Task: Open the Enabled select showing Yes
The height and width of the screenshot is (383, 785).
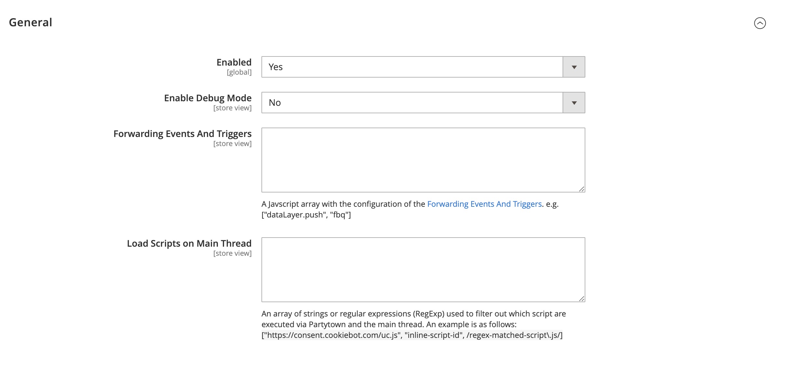Action: click(412, 67)
